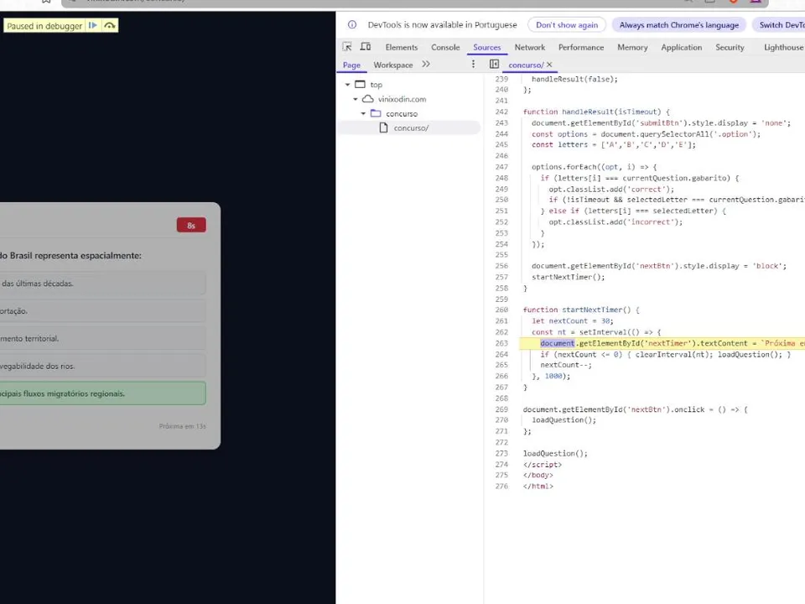Open the Console panel tab
The image size is (805, 604).
point(445,47)
